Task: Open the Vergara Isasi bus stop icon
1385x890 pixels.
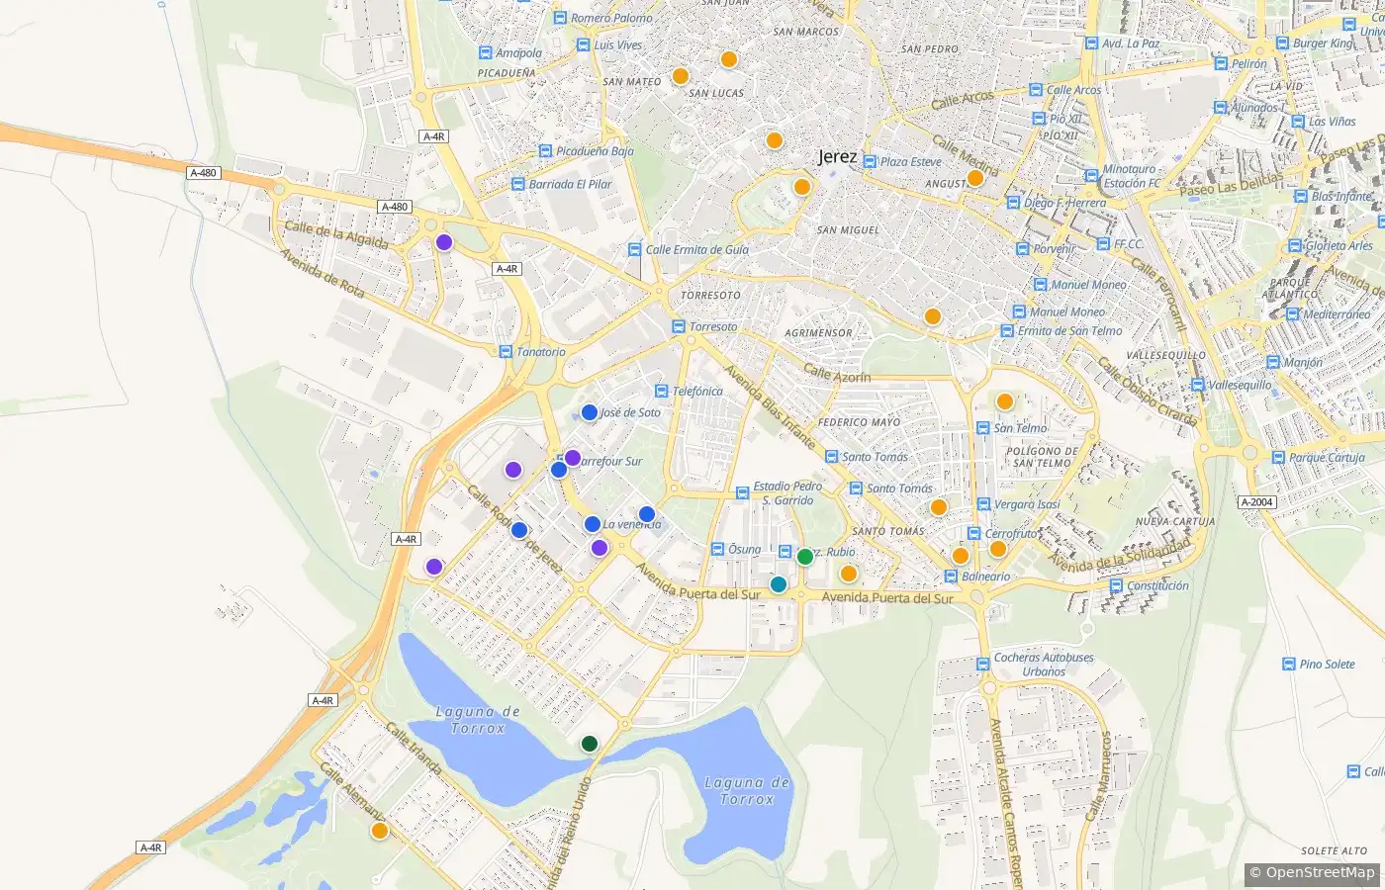Action: (x=983, y=504)
